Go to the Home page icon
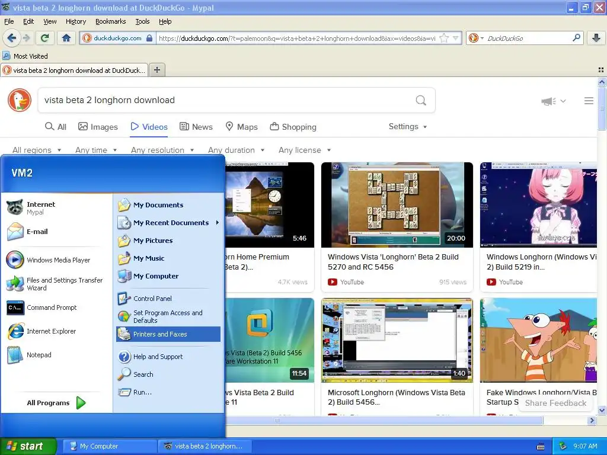Screen dimensions: 607x455 [66, 38]
